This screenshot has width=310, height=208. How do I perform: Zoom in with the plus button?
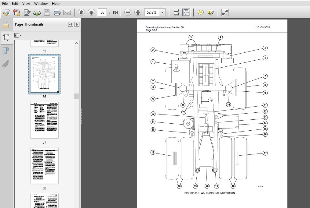point(138,12)
